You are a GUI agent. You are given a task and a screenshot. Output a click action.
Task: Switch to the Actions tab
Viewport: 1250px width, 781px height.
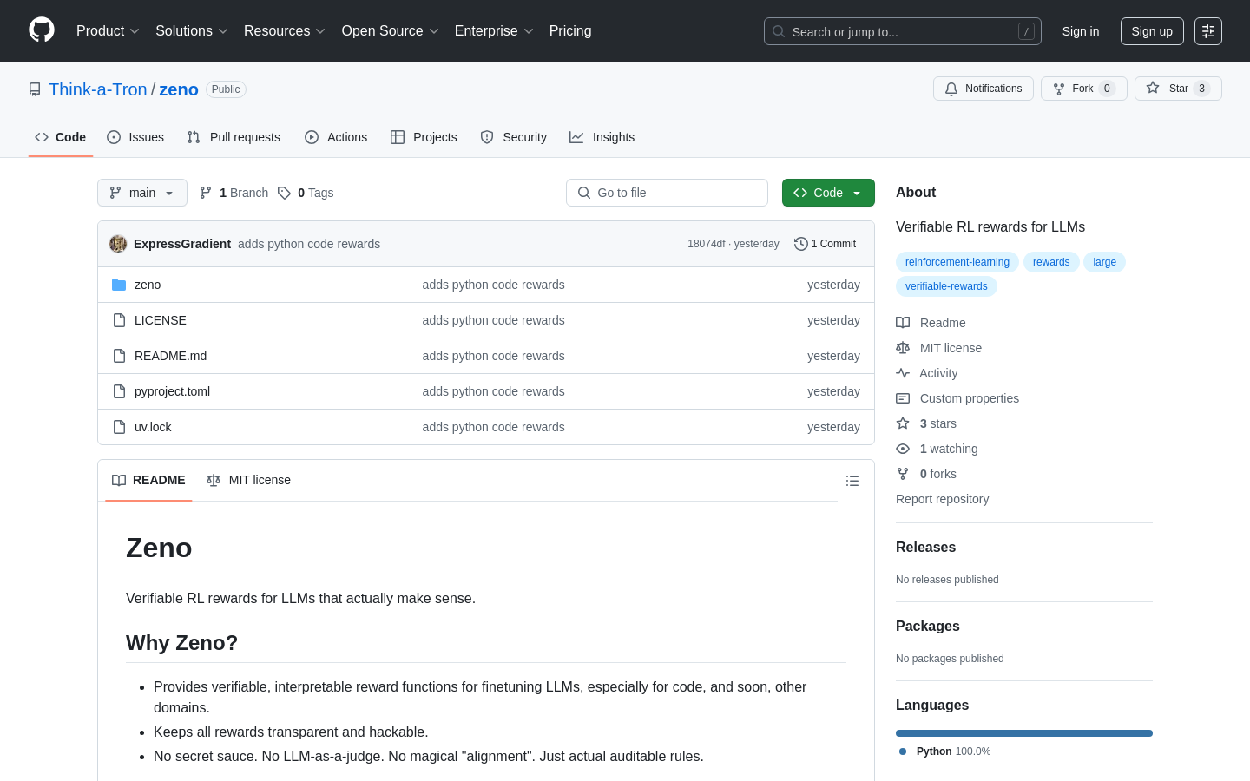(336, 137)
